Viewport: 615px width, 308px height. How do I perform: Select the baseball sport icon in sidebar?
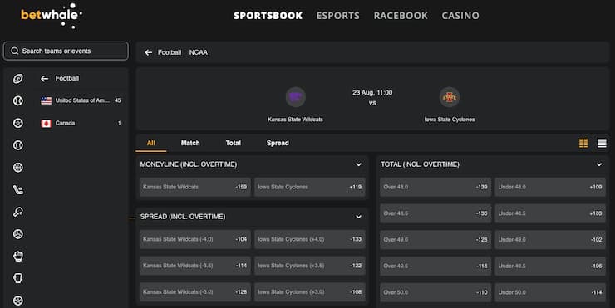(x=18, y=101)
